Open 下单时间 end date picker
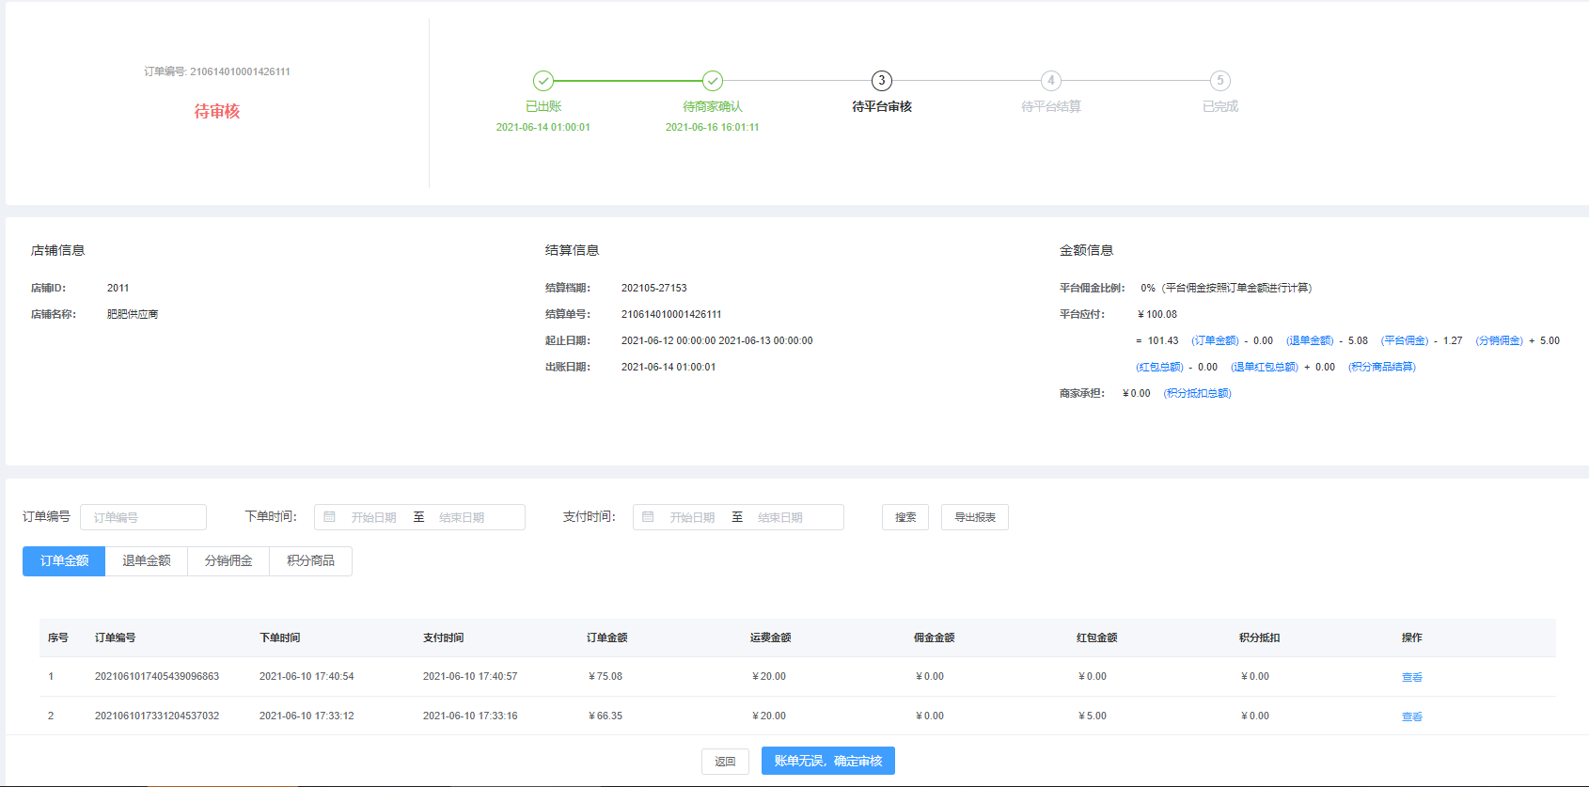Screen dimensions: 1589x787 pos(462,517)
